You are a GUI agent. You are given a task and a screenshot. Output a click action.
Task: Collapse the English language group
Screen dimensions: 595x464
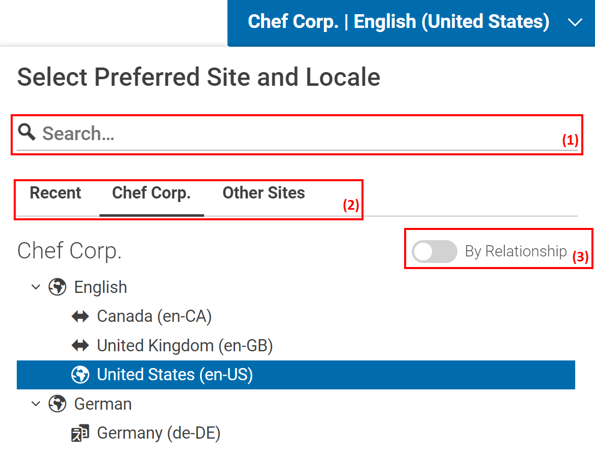pyautogui.click(x=36, y=287)
